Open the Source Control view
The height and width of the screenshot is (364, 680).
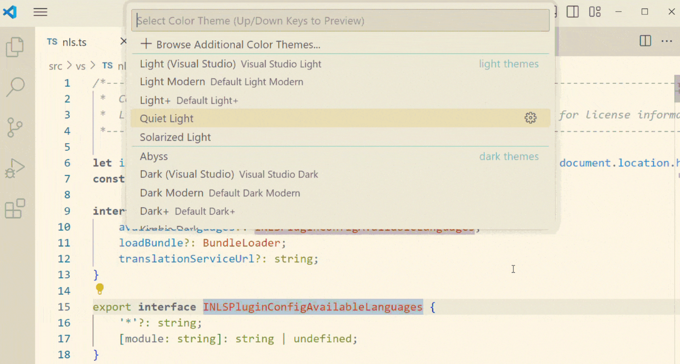tap(15, 127)
